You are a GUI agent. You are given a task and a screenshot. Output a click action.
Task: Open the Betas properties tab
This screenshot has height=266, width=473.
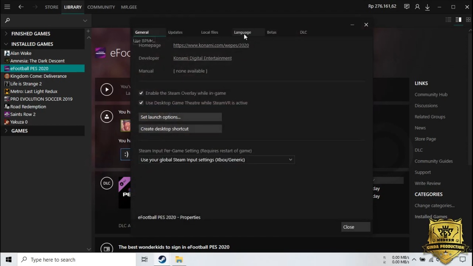click(x=272, y=32)
